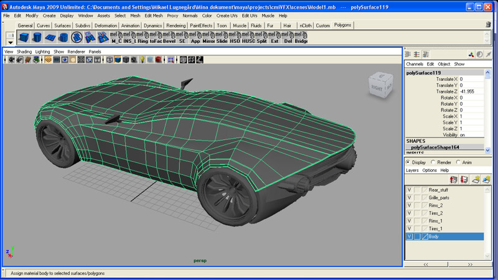Click the smooth shade blue cube icon
Image resolution: width=498 pixels, height=280 pixels.
tap(118, 60)
